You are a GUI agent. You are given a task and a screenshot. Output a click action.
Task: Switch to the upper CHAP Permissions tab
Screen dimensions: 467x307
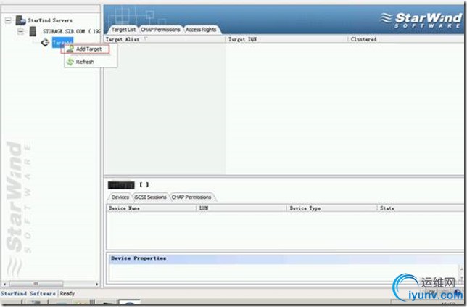coord(160,30)
